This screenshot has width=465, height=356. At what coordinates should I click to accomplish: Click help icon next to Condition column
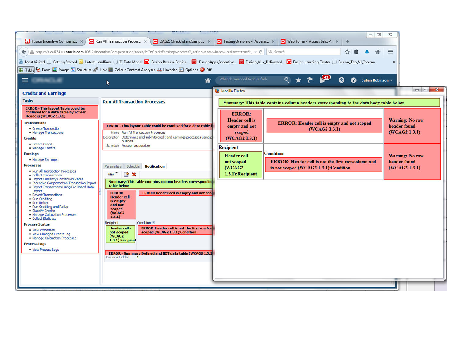153,223
